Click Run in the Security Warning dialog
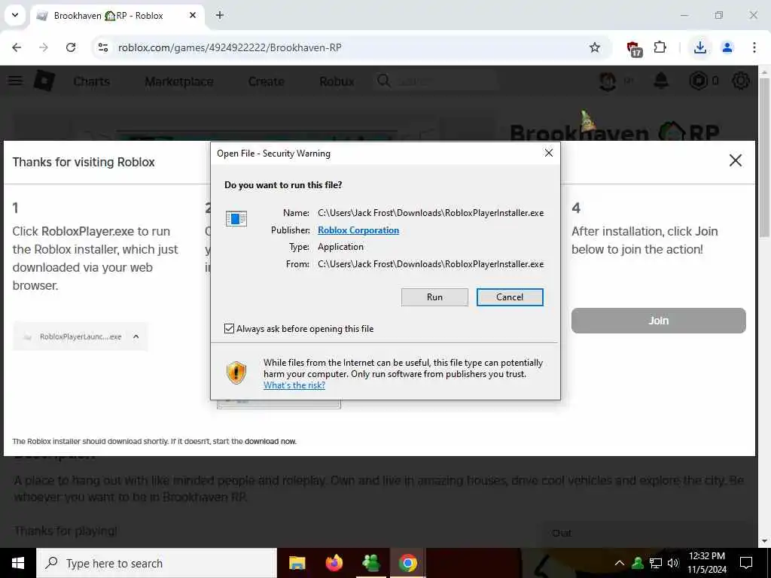The height and width of the screenshot is (578, 771). [434, 297]
